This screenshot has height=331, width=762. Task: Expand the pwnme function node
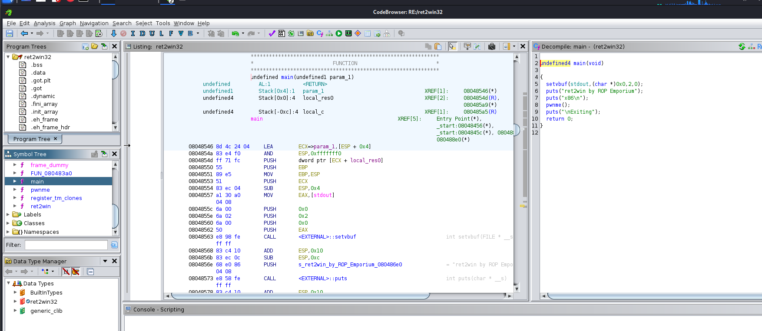click(x=15, y=190)
